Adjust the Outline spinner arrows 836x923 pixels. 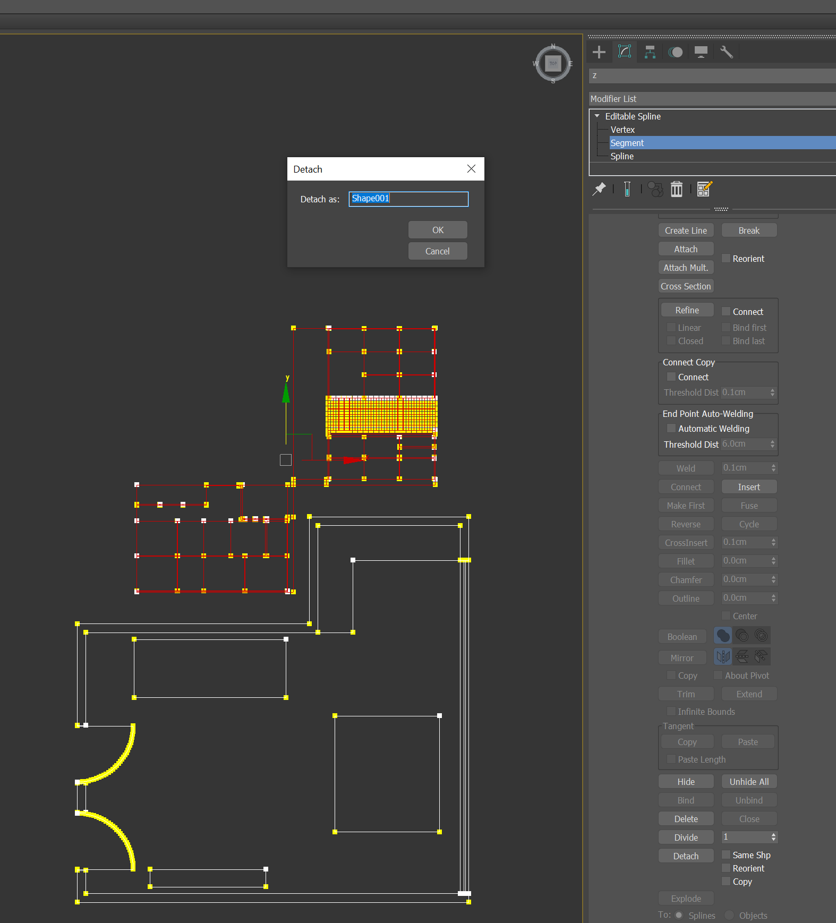[x=773, y=598]
